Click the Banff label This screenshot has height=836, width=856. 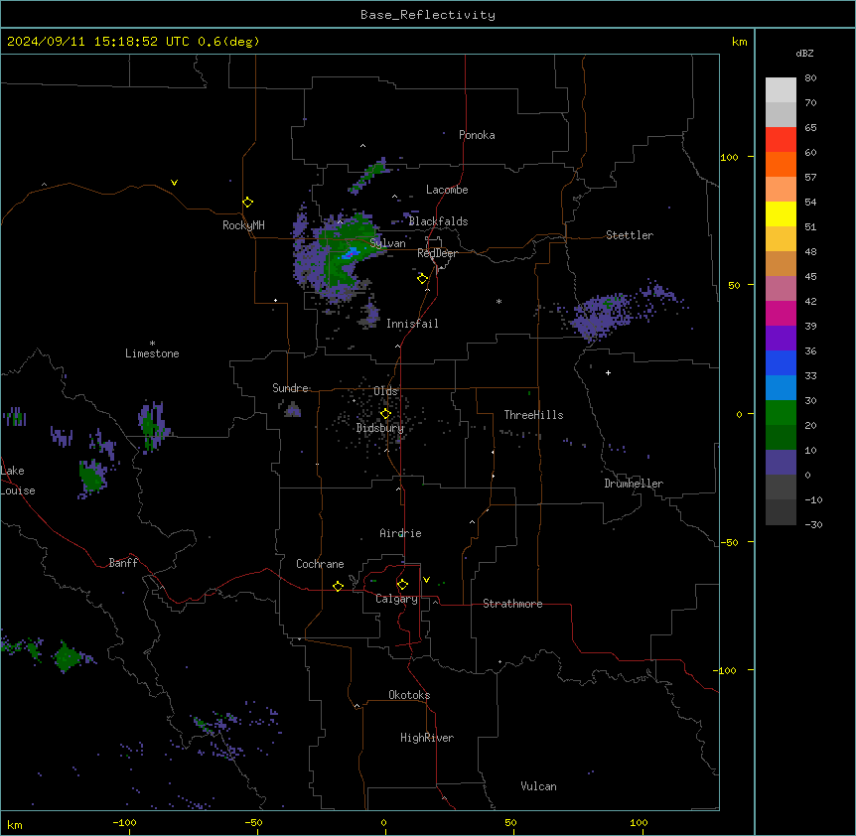point(123,563)
